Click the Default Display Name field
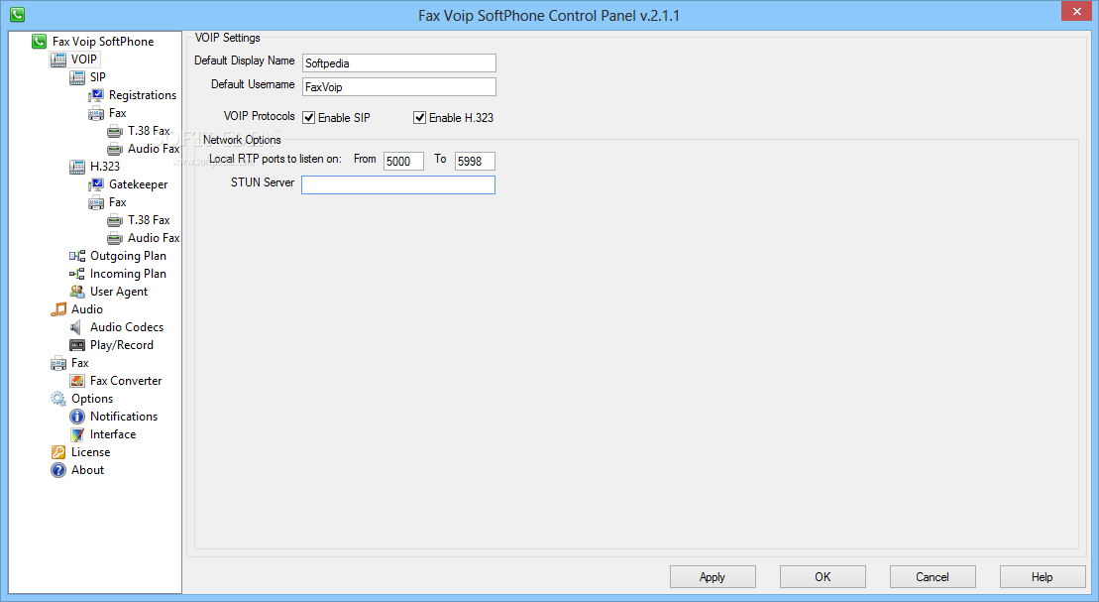The width and height of the screenshot is (1099, 602). pos(399,63)
